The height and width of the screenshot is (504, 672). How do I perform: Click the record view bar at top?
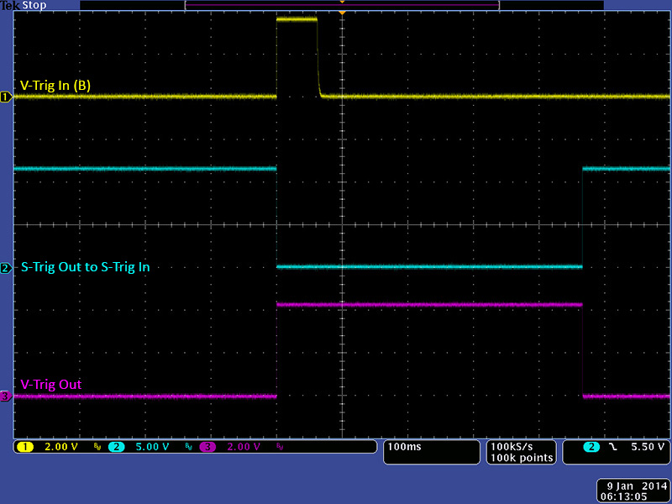click(x=342, y=5)
